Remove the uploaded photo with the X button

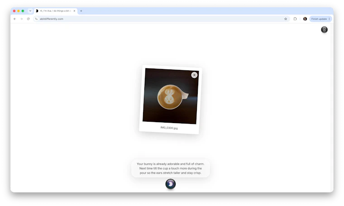point(194,75)
